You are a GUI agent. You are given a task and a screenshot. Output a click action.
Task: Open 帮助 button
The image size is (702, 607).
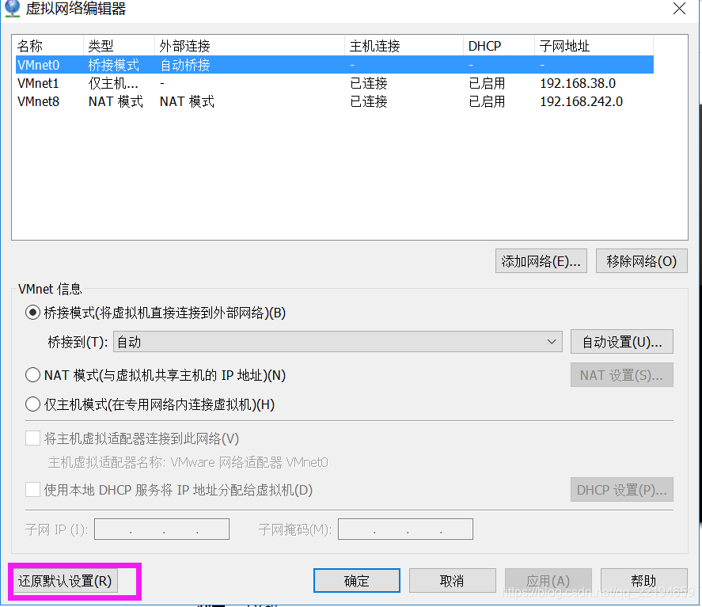(643, 581)
